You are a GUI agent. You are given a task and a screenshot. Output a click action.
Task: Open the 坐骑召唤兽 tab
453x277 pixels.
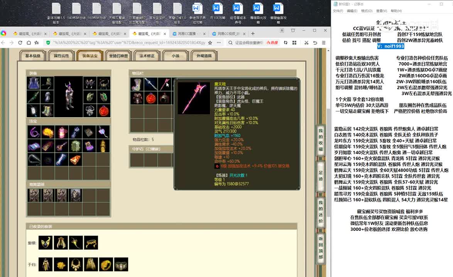118,55
